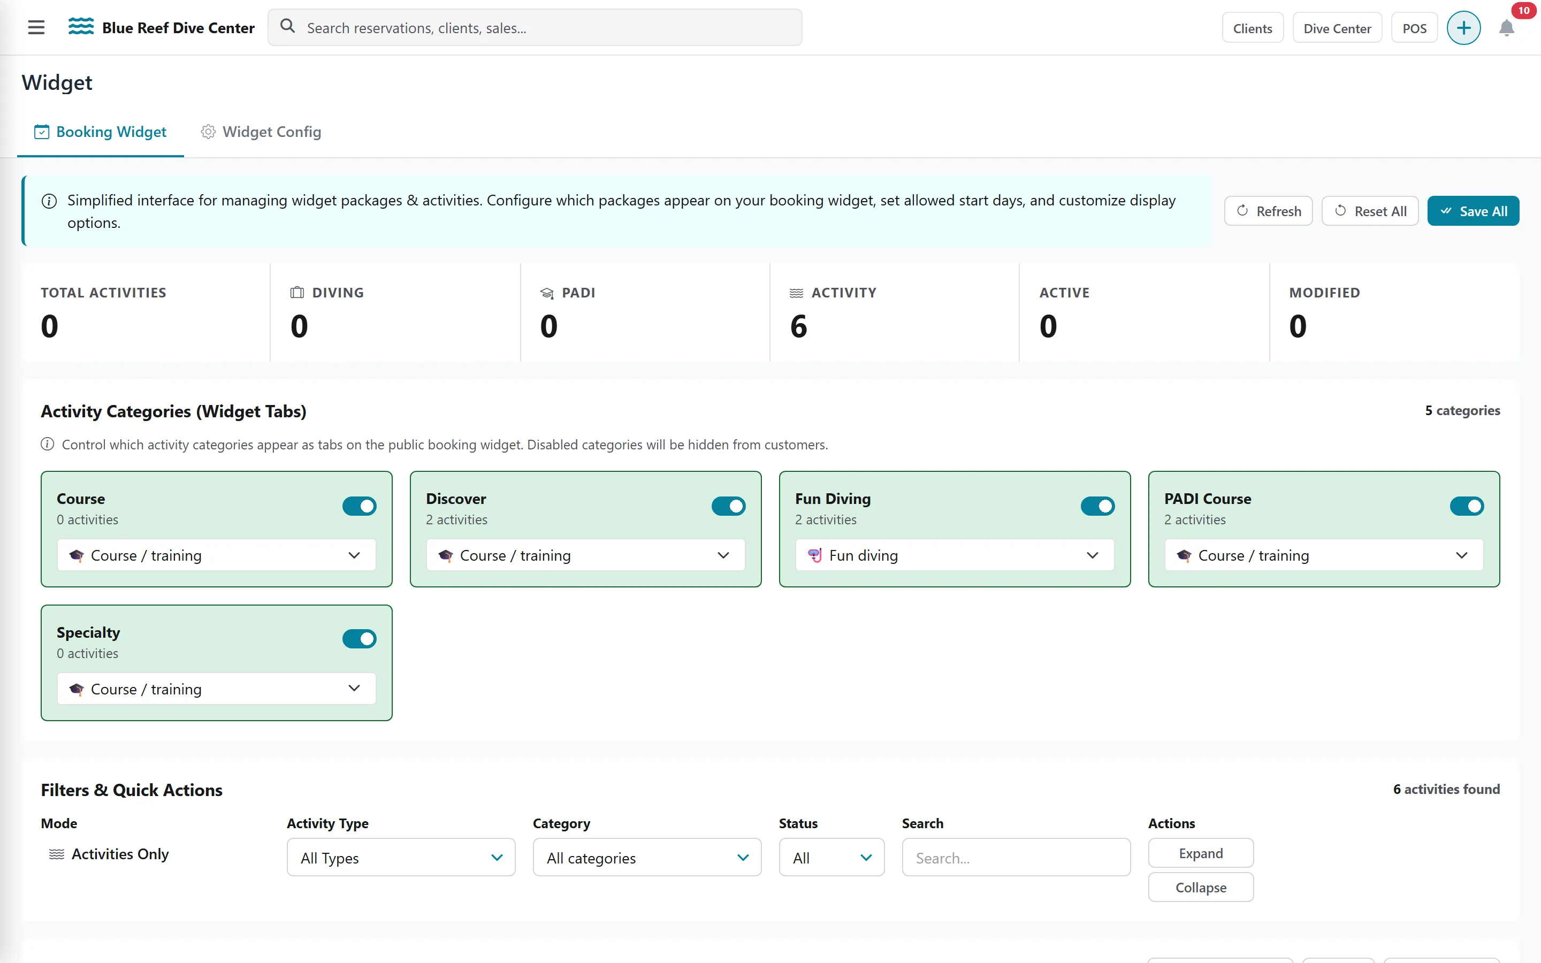Image resolution: width=1541 pixels, height=963 pixels.
Task: Click the Blue Reef wave logo
Action: [x=81, y=27]
